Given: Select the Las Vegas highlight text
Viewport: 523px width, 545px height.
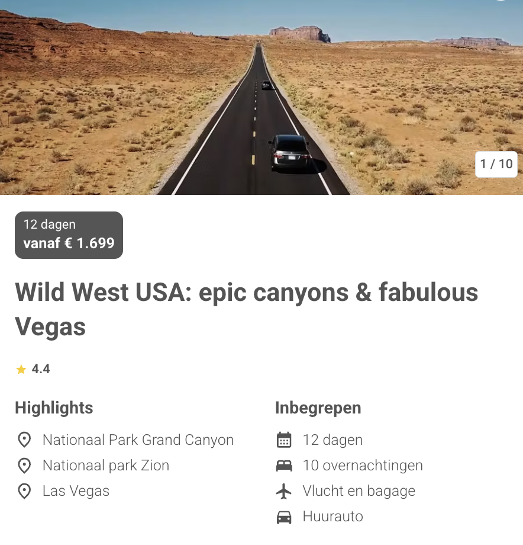Looking at the screenshot, I should pos(76,490).
